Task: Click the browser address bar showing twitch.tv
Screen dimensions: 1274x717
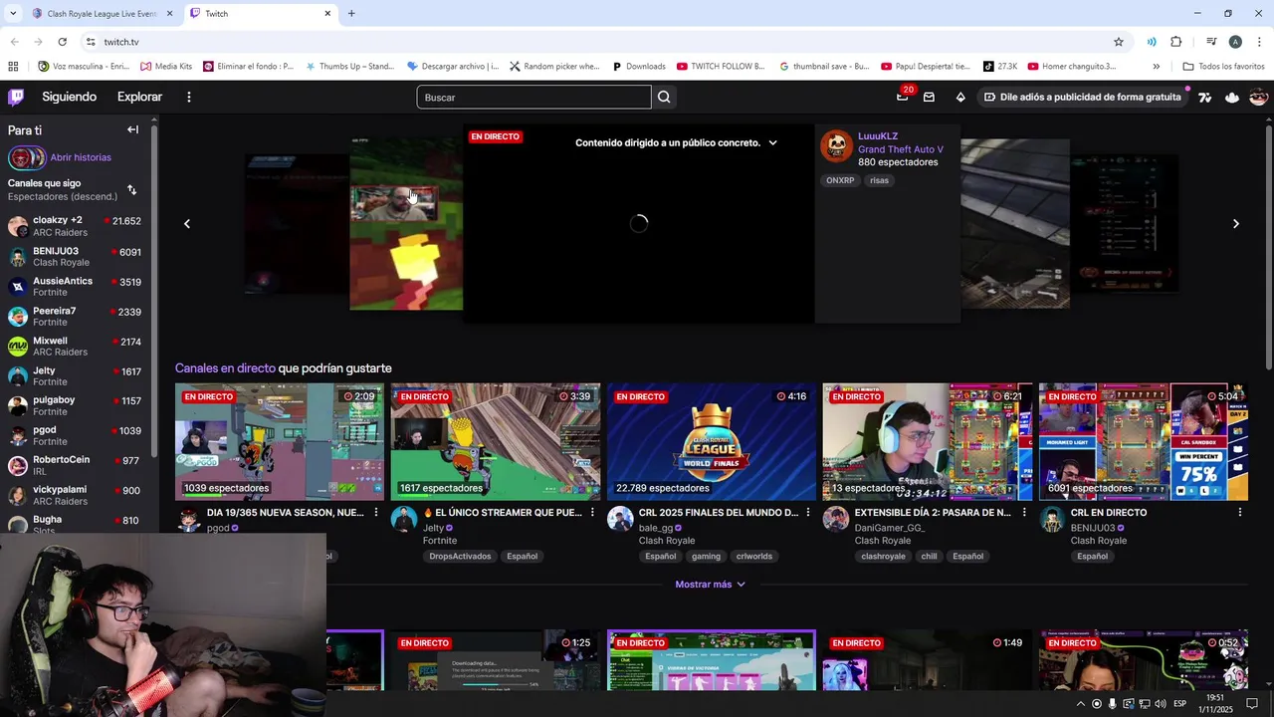Action: tap(597, 42)
